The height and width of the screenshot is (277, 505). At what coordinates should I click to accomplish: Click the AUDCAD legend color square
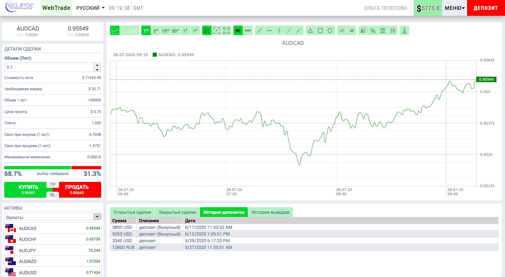pos(155,55)
